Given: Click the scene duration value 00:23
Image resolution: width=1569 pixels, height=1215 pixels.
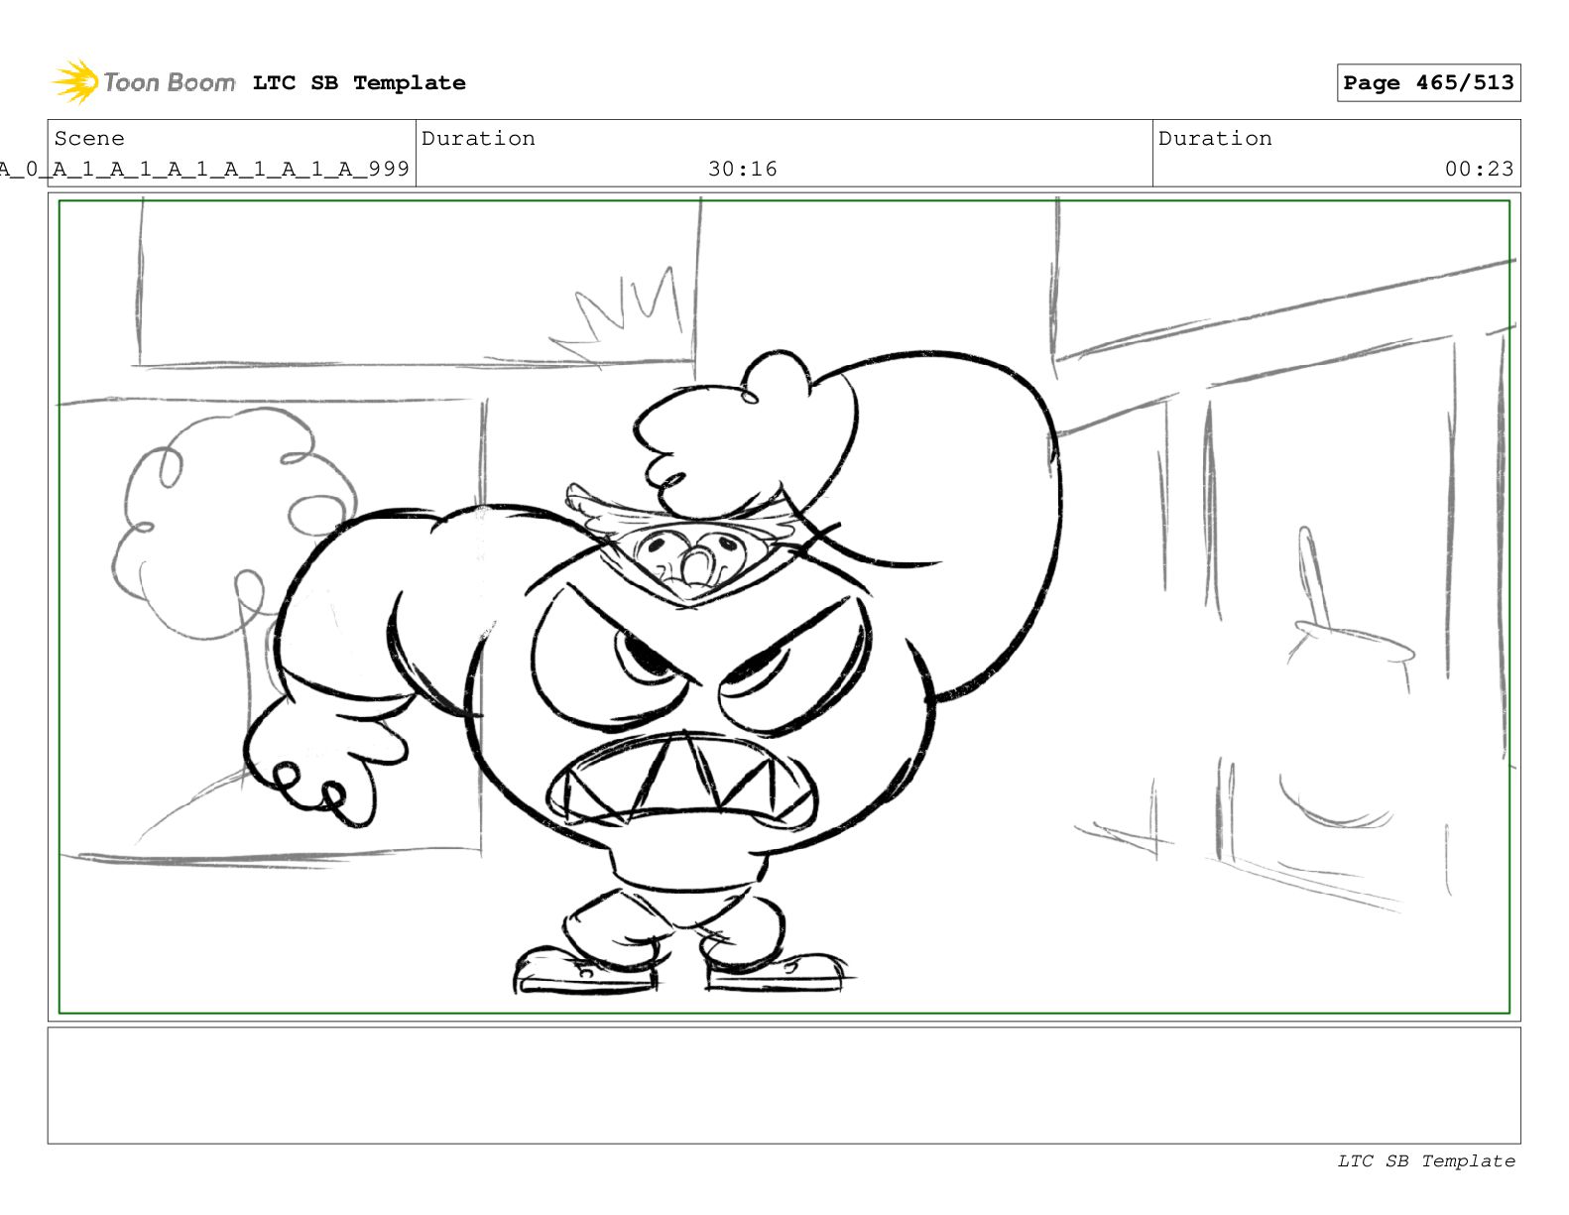Looking at the screenshot, I should [1479, 170].
